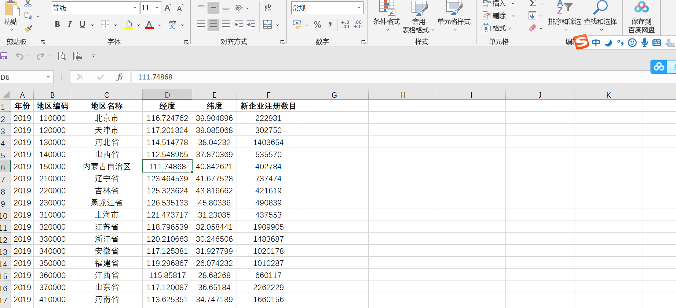Screen dimensions: 676x308
Task: Apply yellow fill color to cell
Action: (x=129, y=25)
